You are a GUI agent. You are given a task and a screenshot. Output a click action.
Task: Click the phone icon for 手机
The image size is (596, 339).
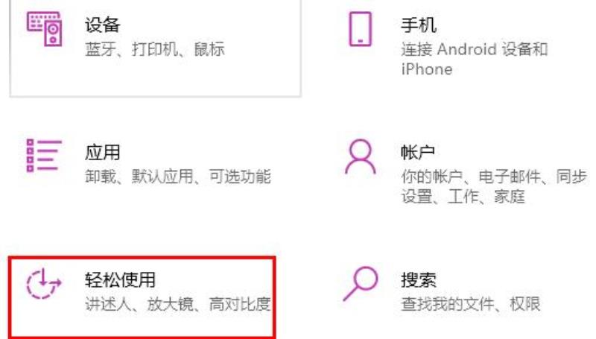pos(360,29)
